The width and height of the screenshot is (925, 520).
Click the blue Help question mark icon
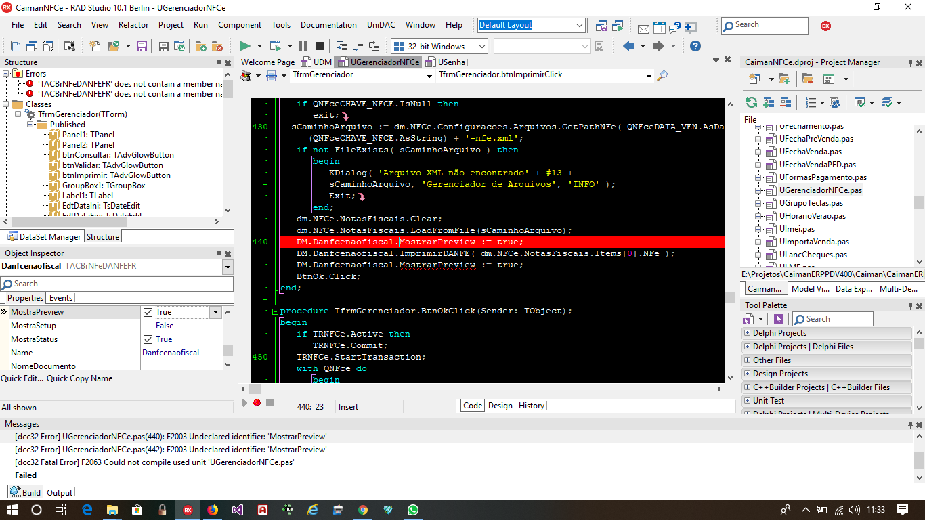[695, 46]
